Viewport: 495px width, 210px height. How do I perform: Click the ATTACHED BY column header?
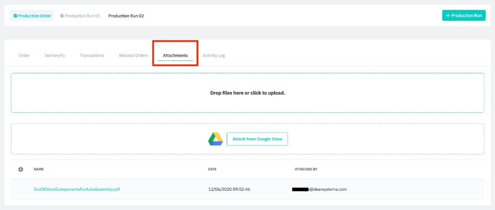coord(306,169)
